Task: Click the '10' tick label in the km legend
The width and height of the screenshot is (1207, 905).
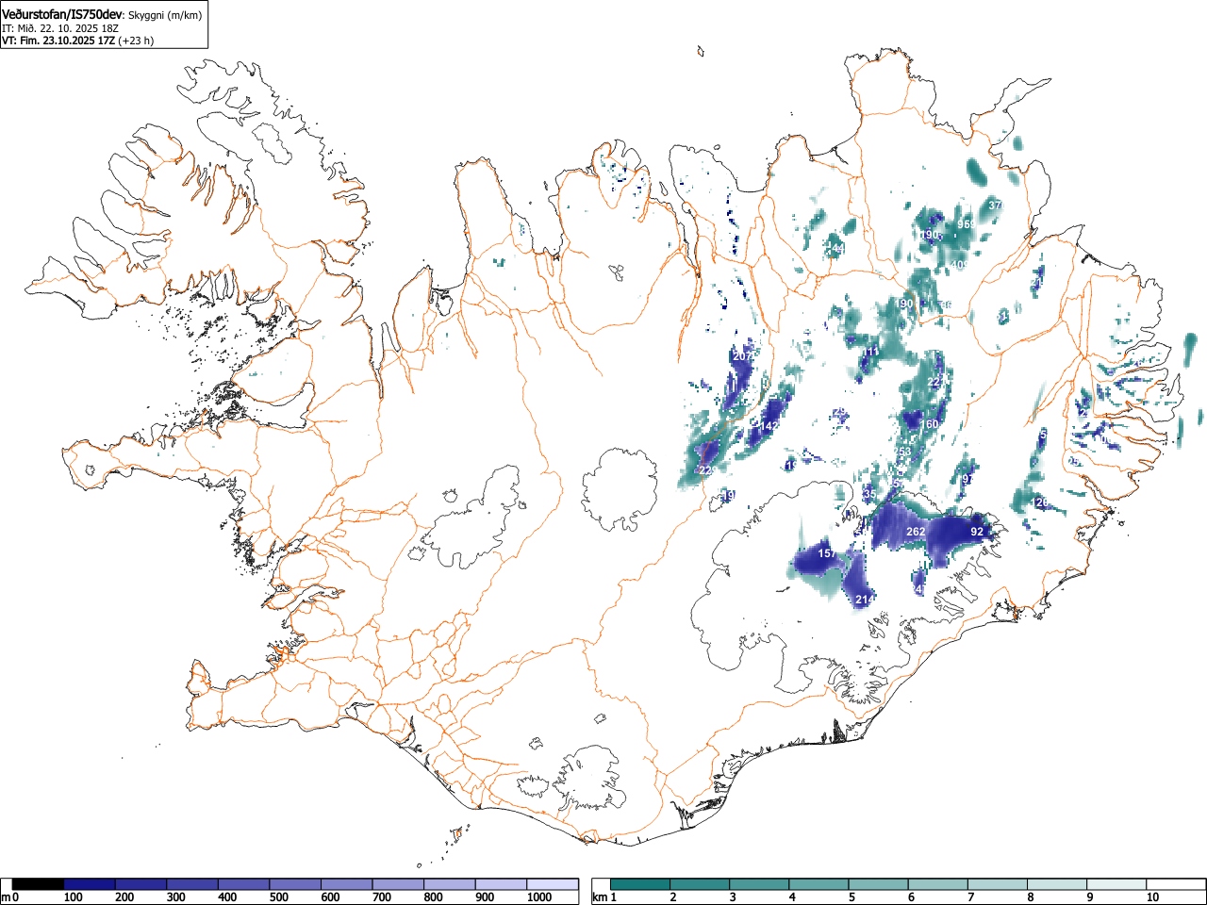Action: (1152, 897)
